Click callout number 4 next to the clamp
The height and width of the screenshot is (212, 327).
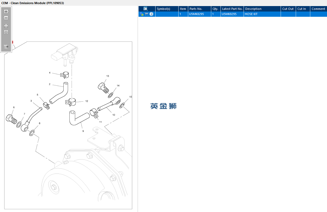click(50, 72)
